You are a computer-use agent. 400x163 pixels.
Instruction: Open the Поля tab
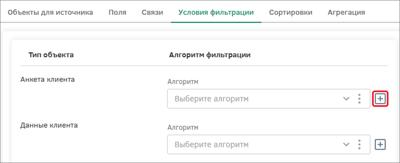pos(117,13)
